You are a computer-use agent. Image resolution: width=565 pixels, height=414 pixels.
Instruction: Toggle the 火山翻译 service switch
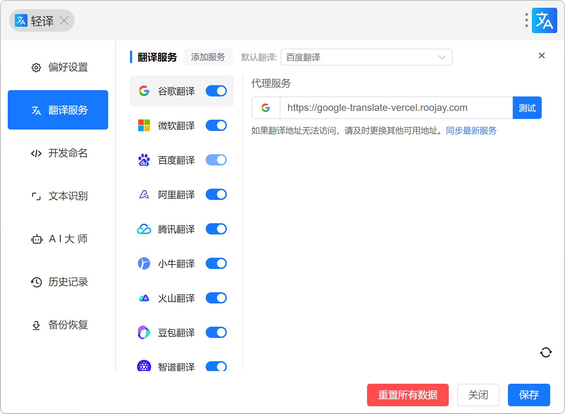tap(216, 298)
